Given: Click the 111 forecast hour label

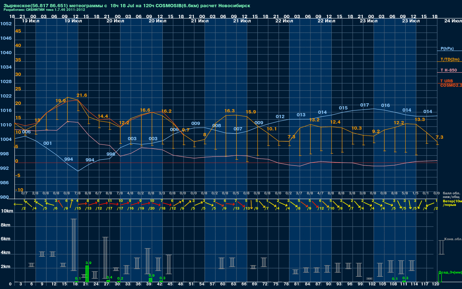Looking at the screenshot, I should pyautogui.click(x=404, y=285).
